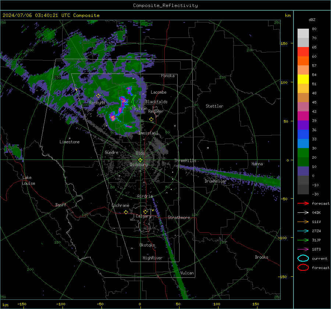Select the purple 36–39 dBZ swatch
Image resolution: width=331 pixels, height=309 pixels.
pos(303,125)
